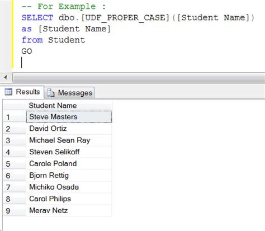Click the select-all corner of results grid
This screenshot has height=231, width=265.
coord(15,106)
